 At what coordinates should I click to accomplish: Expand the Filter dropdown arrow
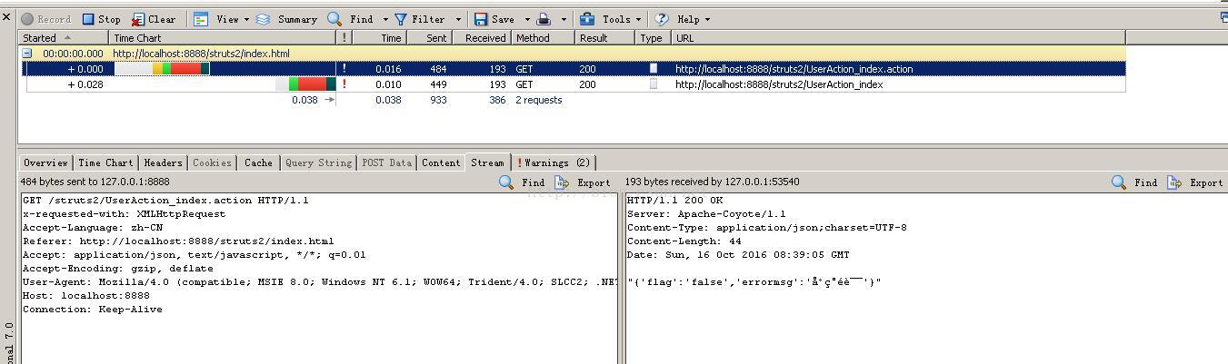tap(458, 19)
